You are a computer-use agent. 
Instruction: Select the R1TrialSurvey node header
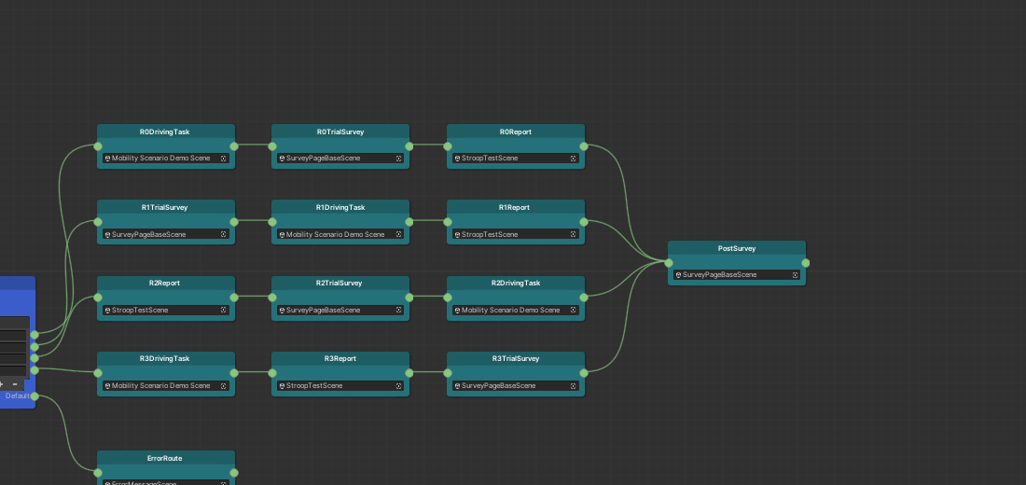165,207
